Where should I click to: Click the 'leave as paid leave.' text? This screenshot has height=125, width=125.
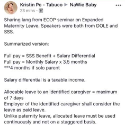(x=25, y=110)
